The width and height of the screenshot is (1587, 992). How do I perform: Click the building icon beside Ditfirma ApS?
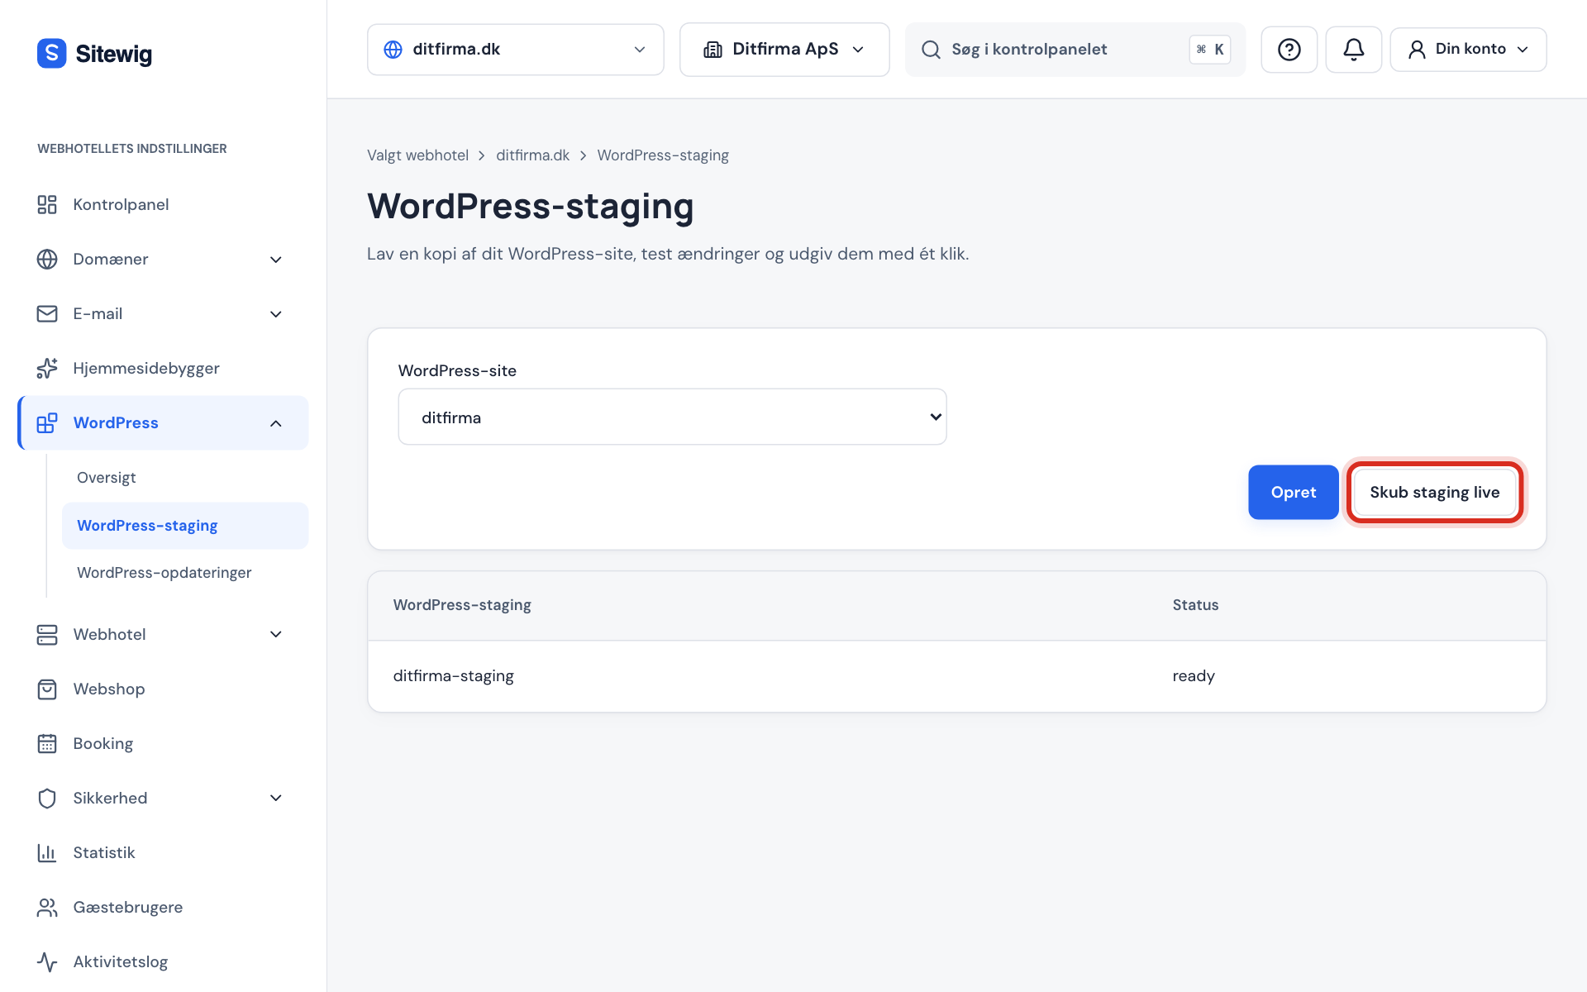tap(712, 50)
